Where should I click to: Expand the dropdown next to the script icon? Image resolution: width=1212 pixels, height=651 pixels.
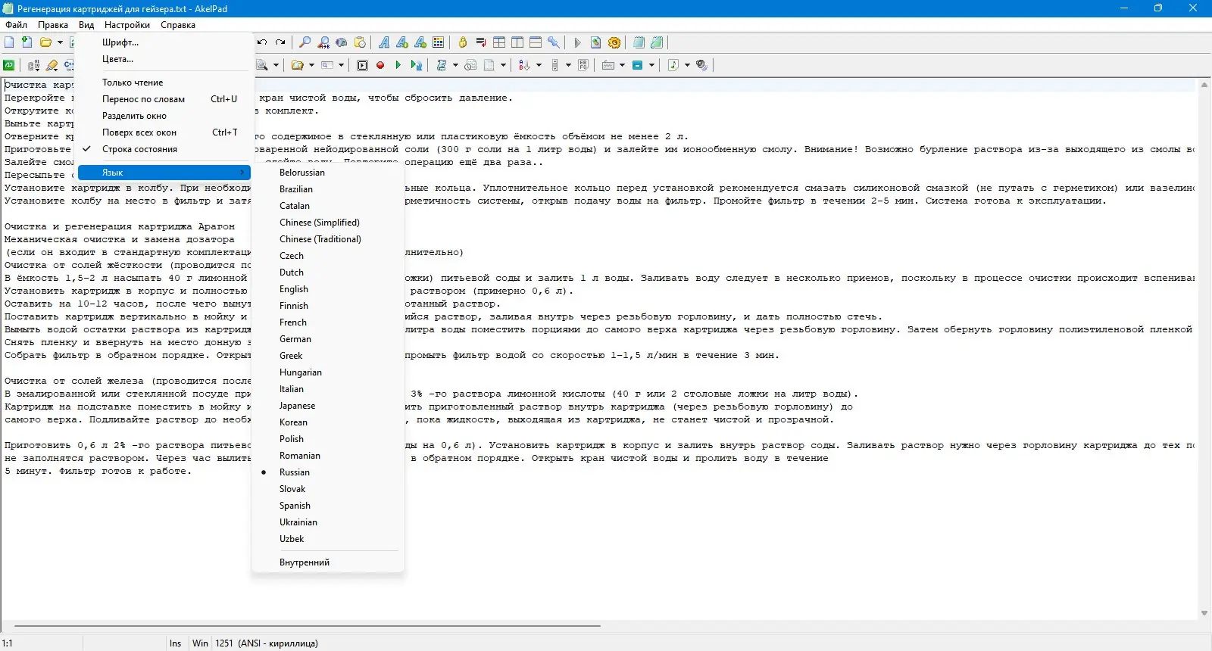tap(455, 65)
